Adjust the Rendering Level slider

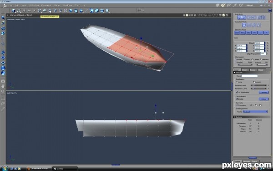click(x=259, y=88)
